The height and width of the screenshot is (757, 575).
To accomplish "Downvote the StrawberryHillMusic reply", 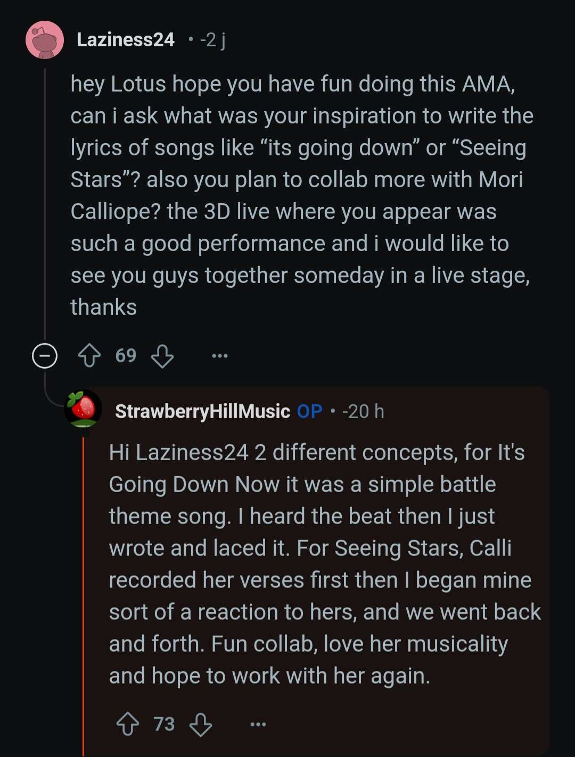I will [201, 724].
